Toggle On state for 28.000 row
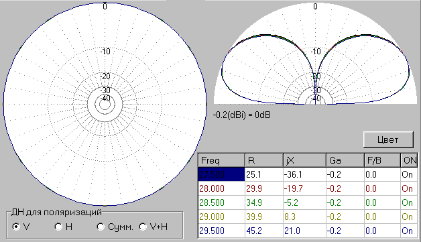 [409, 188]
